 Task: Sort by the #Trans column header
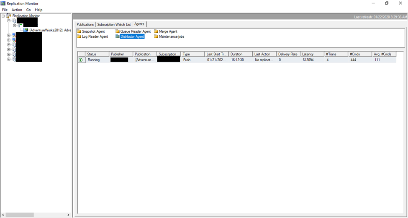(336, 54)
